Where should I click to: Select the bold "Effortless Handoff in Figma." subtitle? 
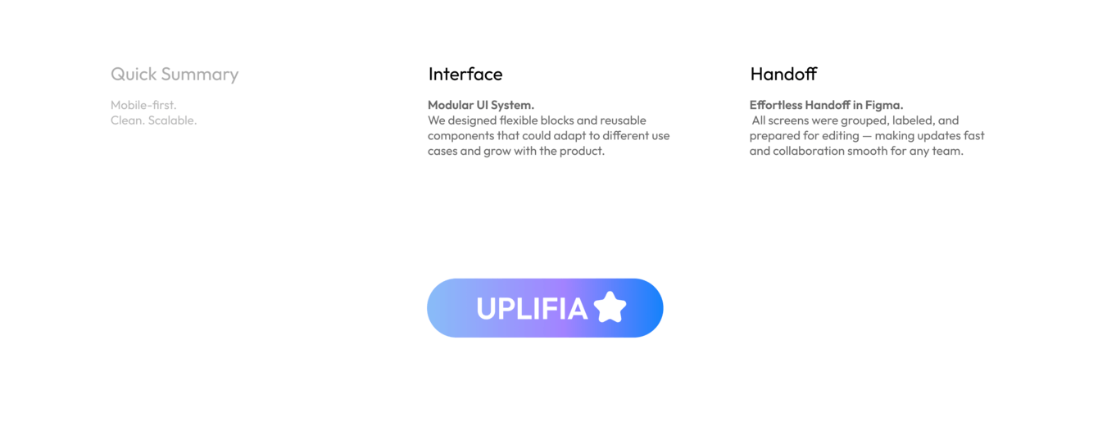point(826,105)
